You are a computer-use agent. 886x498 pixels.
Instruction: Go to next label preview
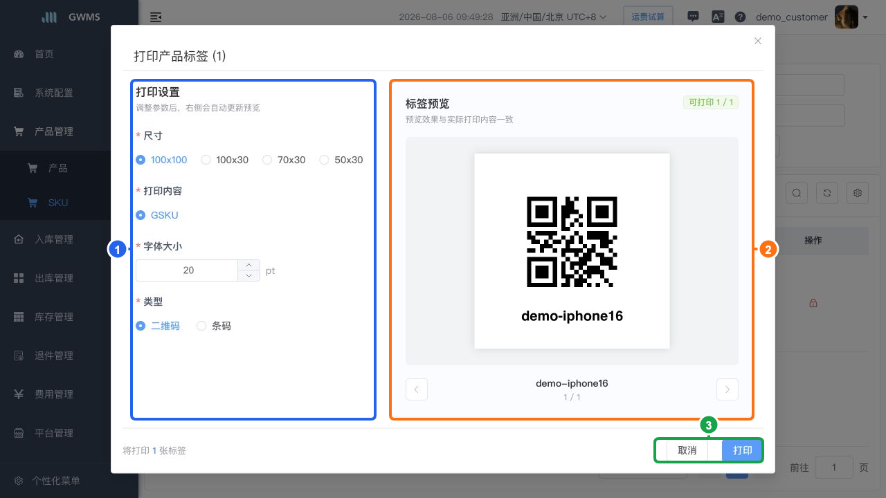727,389
